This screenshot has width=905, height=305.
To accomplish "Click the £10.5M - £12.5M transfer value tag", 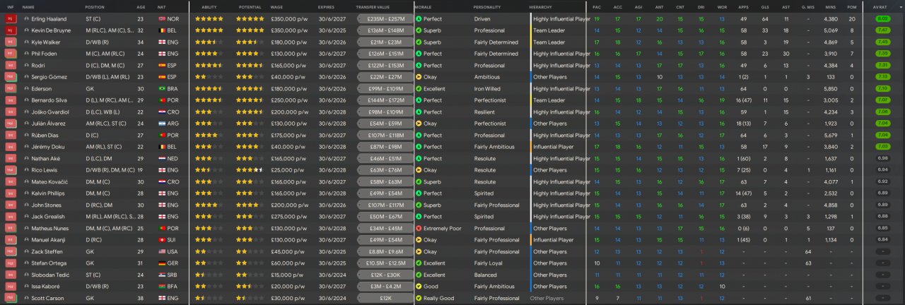I will (386, 263).
